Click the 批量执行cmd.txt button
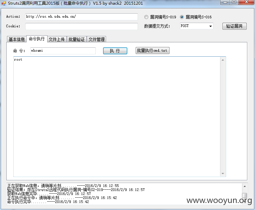Image resolution: width=255 pixels, height=210 pixels. [152, 51]
